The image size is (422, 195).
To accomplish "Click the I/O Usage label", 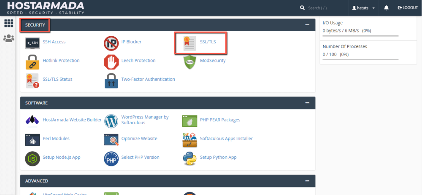I will pyautogui.click(x=333, y=23).
